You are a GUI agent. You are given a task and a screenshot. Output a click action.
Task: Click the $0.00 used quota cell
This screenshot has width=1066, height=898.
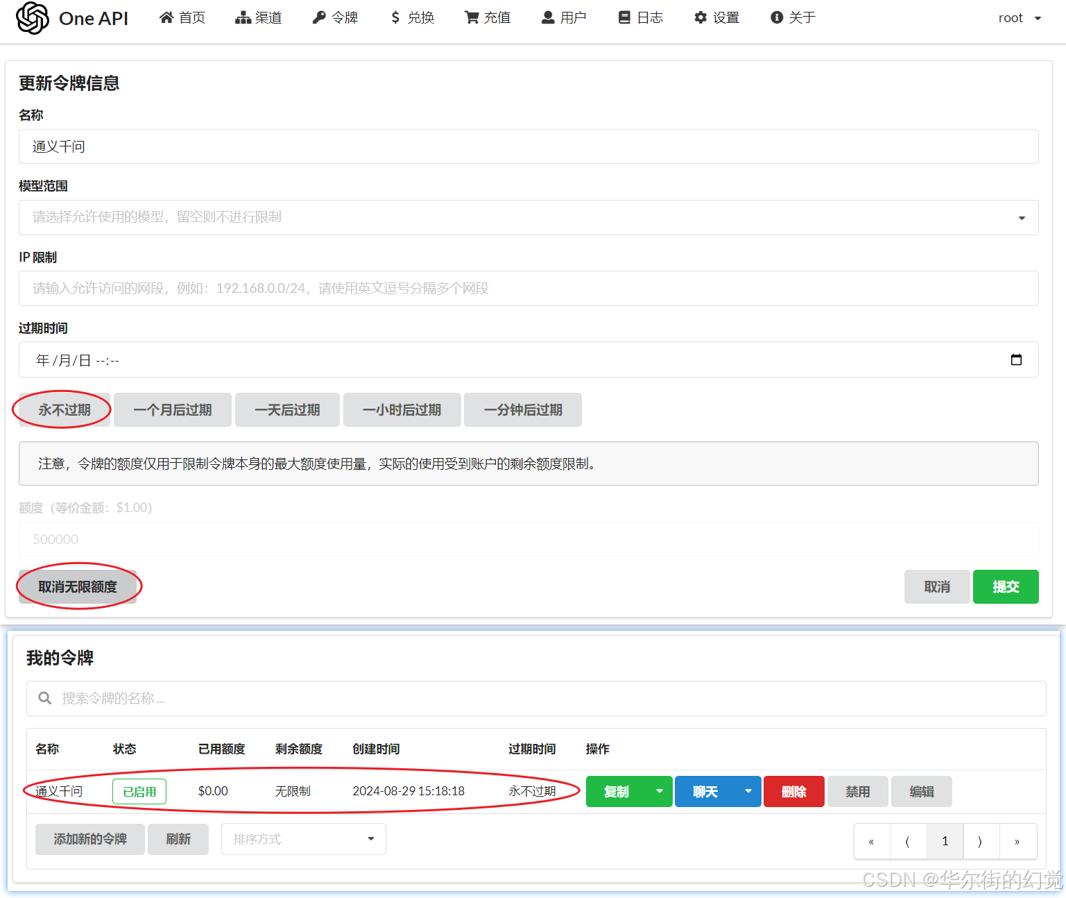pyautogui.click(x=213, y=791)
